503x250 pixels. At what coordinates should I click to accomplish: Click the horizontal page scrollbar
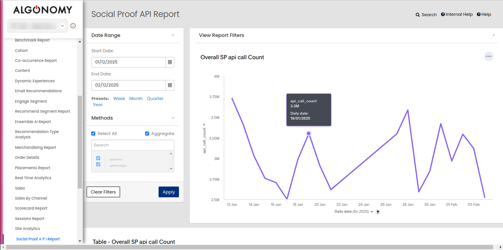point(249,247)
